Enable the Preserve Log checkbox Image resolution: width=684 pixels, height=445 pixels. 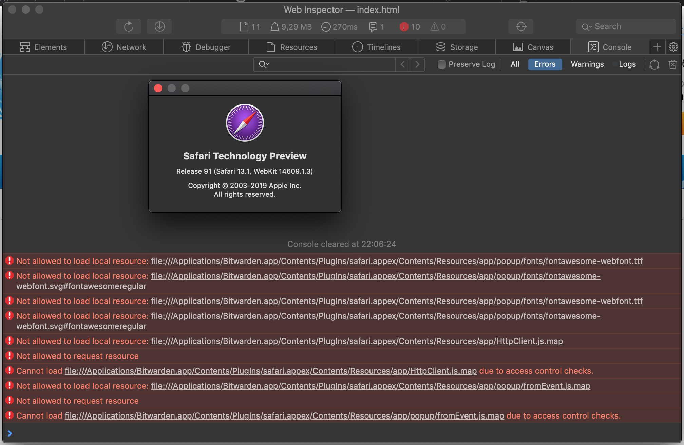(x=441, y=64)
